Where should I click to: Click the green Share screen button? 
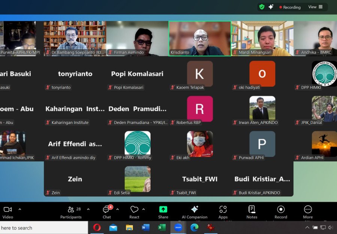163,209
